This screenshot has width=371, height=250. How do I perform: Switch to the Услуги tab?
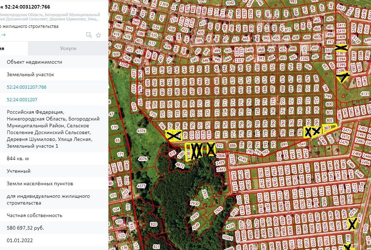(68, 48)
